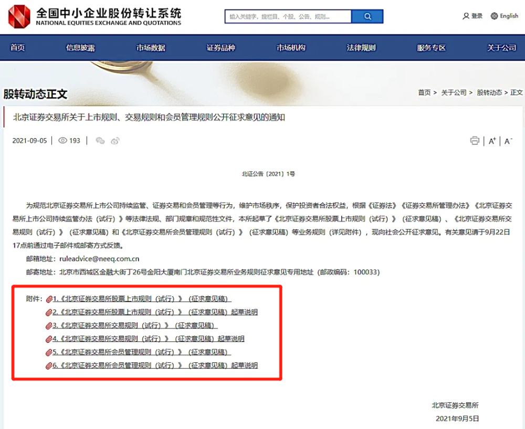Share article via Weibo icon

coord(115,141)
